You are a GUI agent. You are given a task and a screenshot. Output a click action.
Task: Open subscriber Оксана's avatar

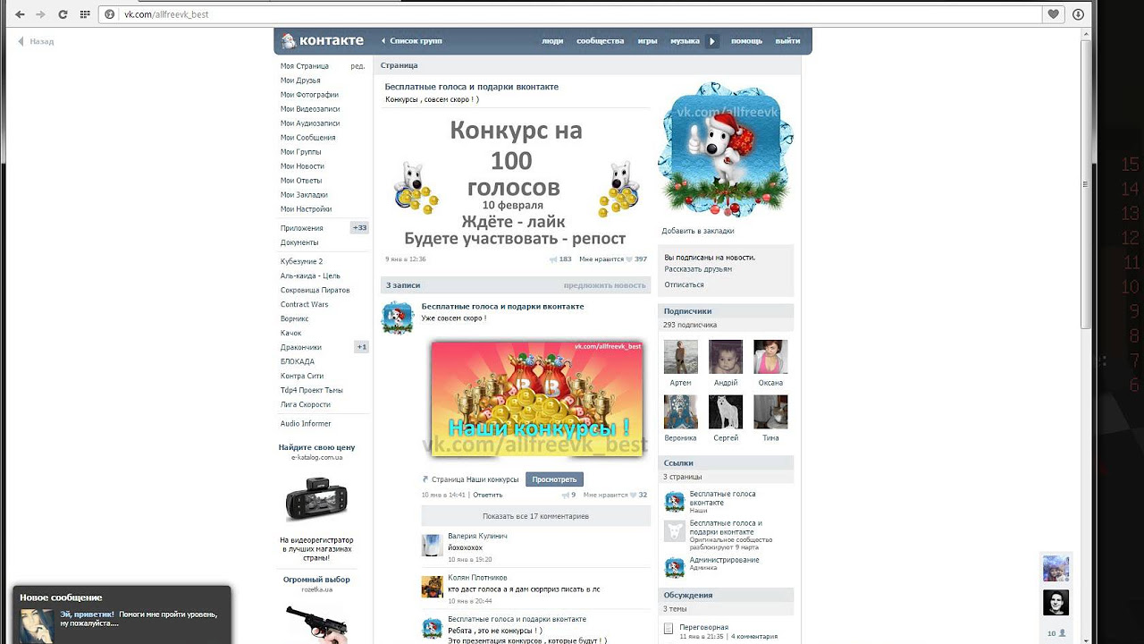pyautogui.click(x=770, y=356)
